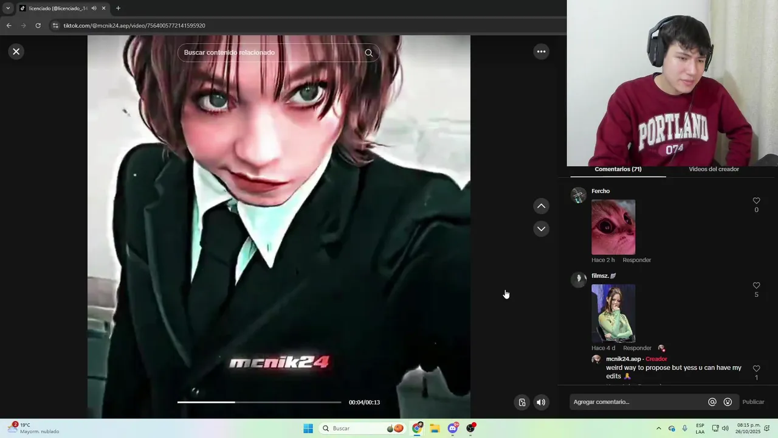Open filmsz. profile avatar

tap(579, 279)
